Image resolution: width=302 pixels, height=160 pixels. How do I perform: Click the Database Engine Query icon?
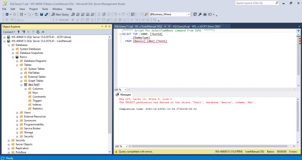pyautogui.click(x=73, y=14)
